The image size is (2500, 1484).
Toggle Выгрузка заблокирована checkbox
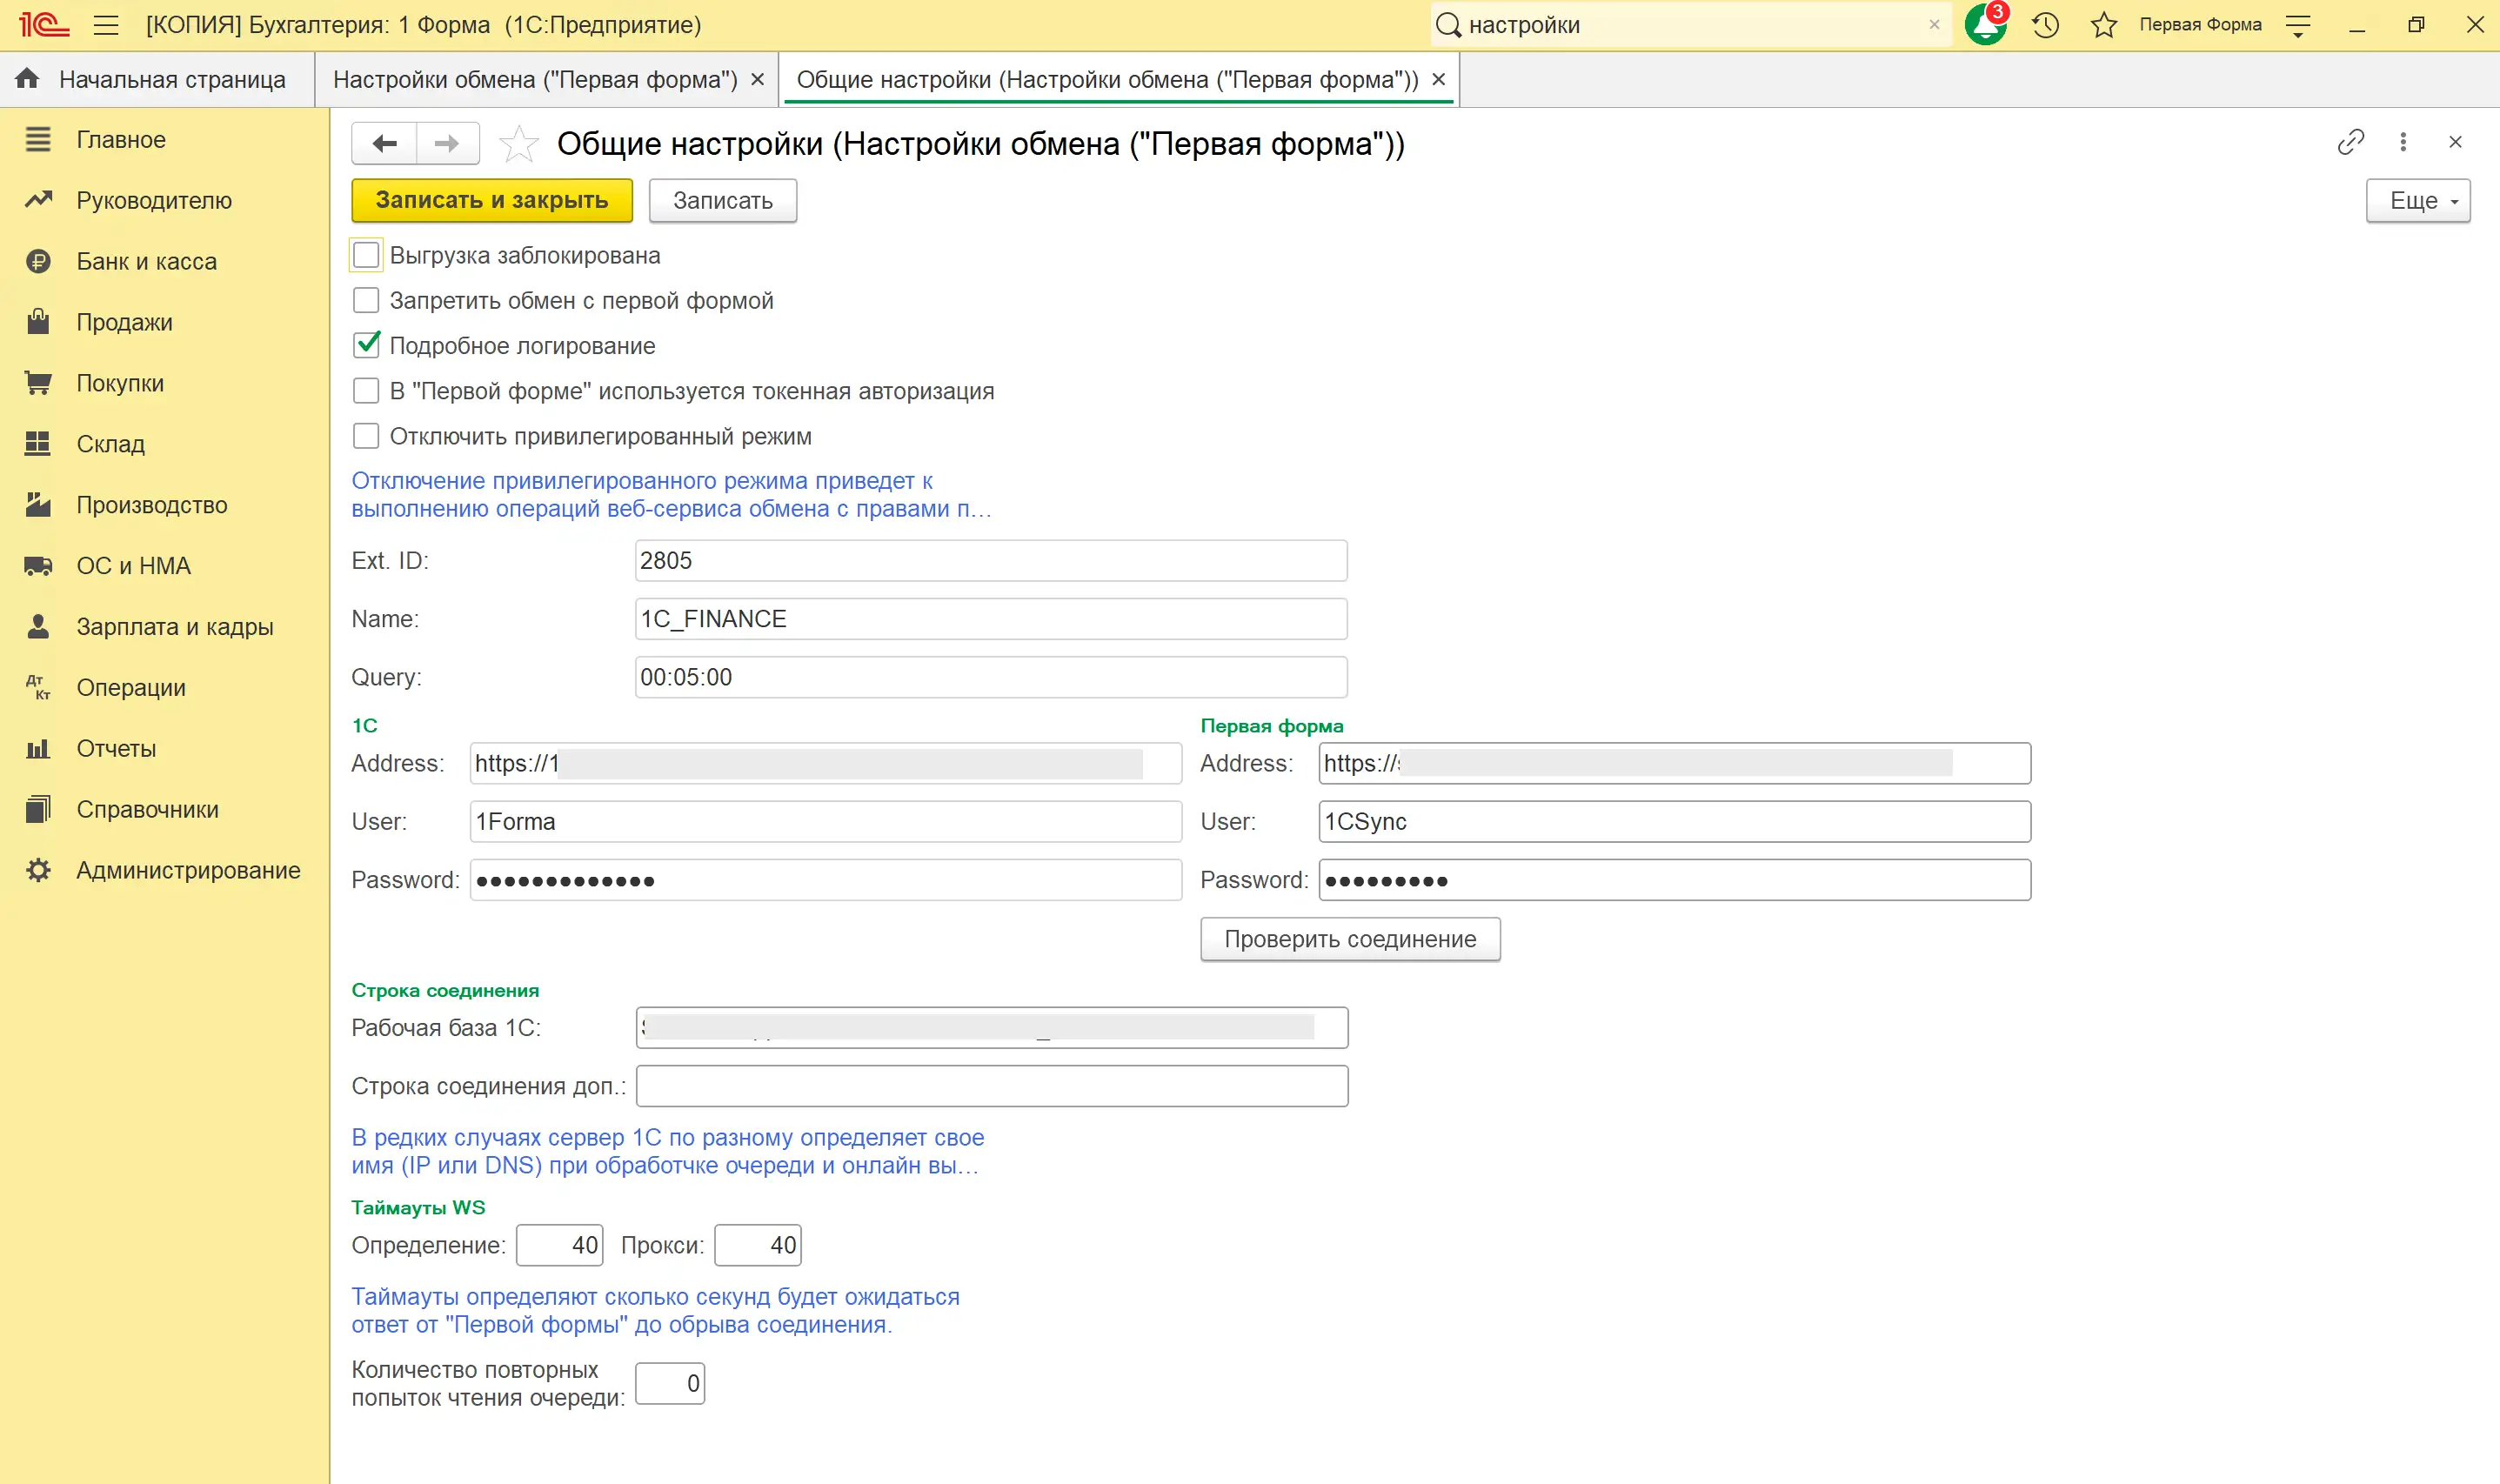(366, 256)
